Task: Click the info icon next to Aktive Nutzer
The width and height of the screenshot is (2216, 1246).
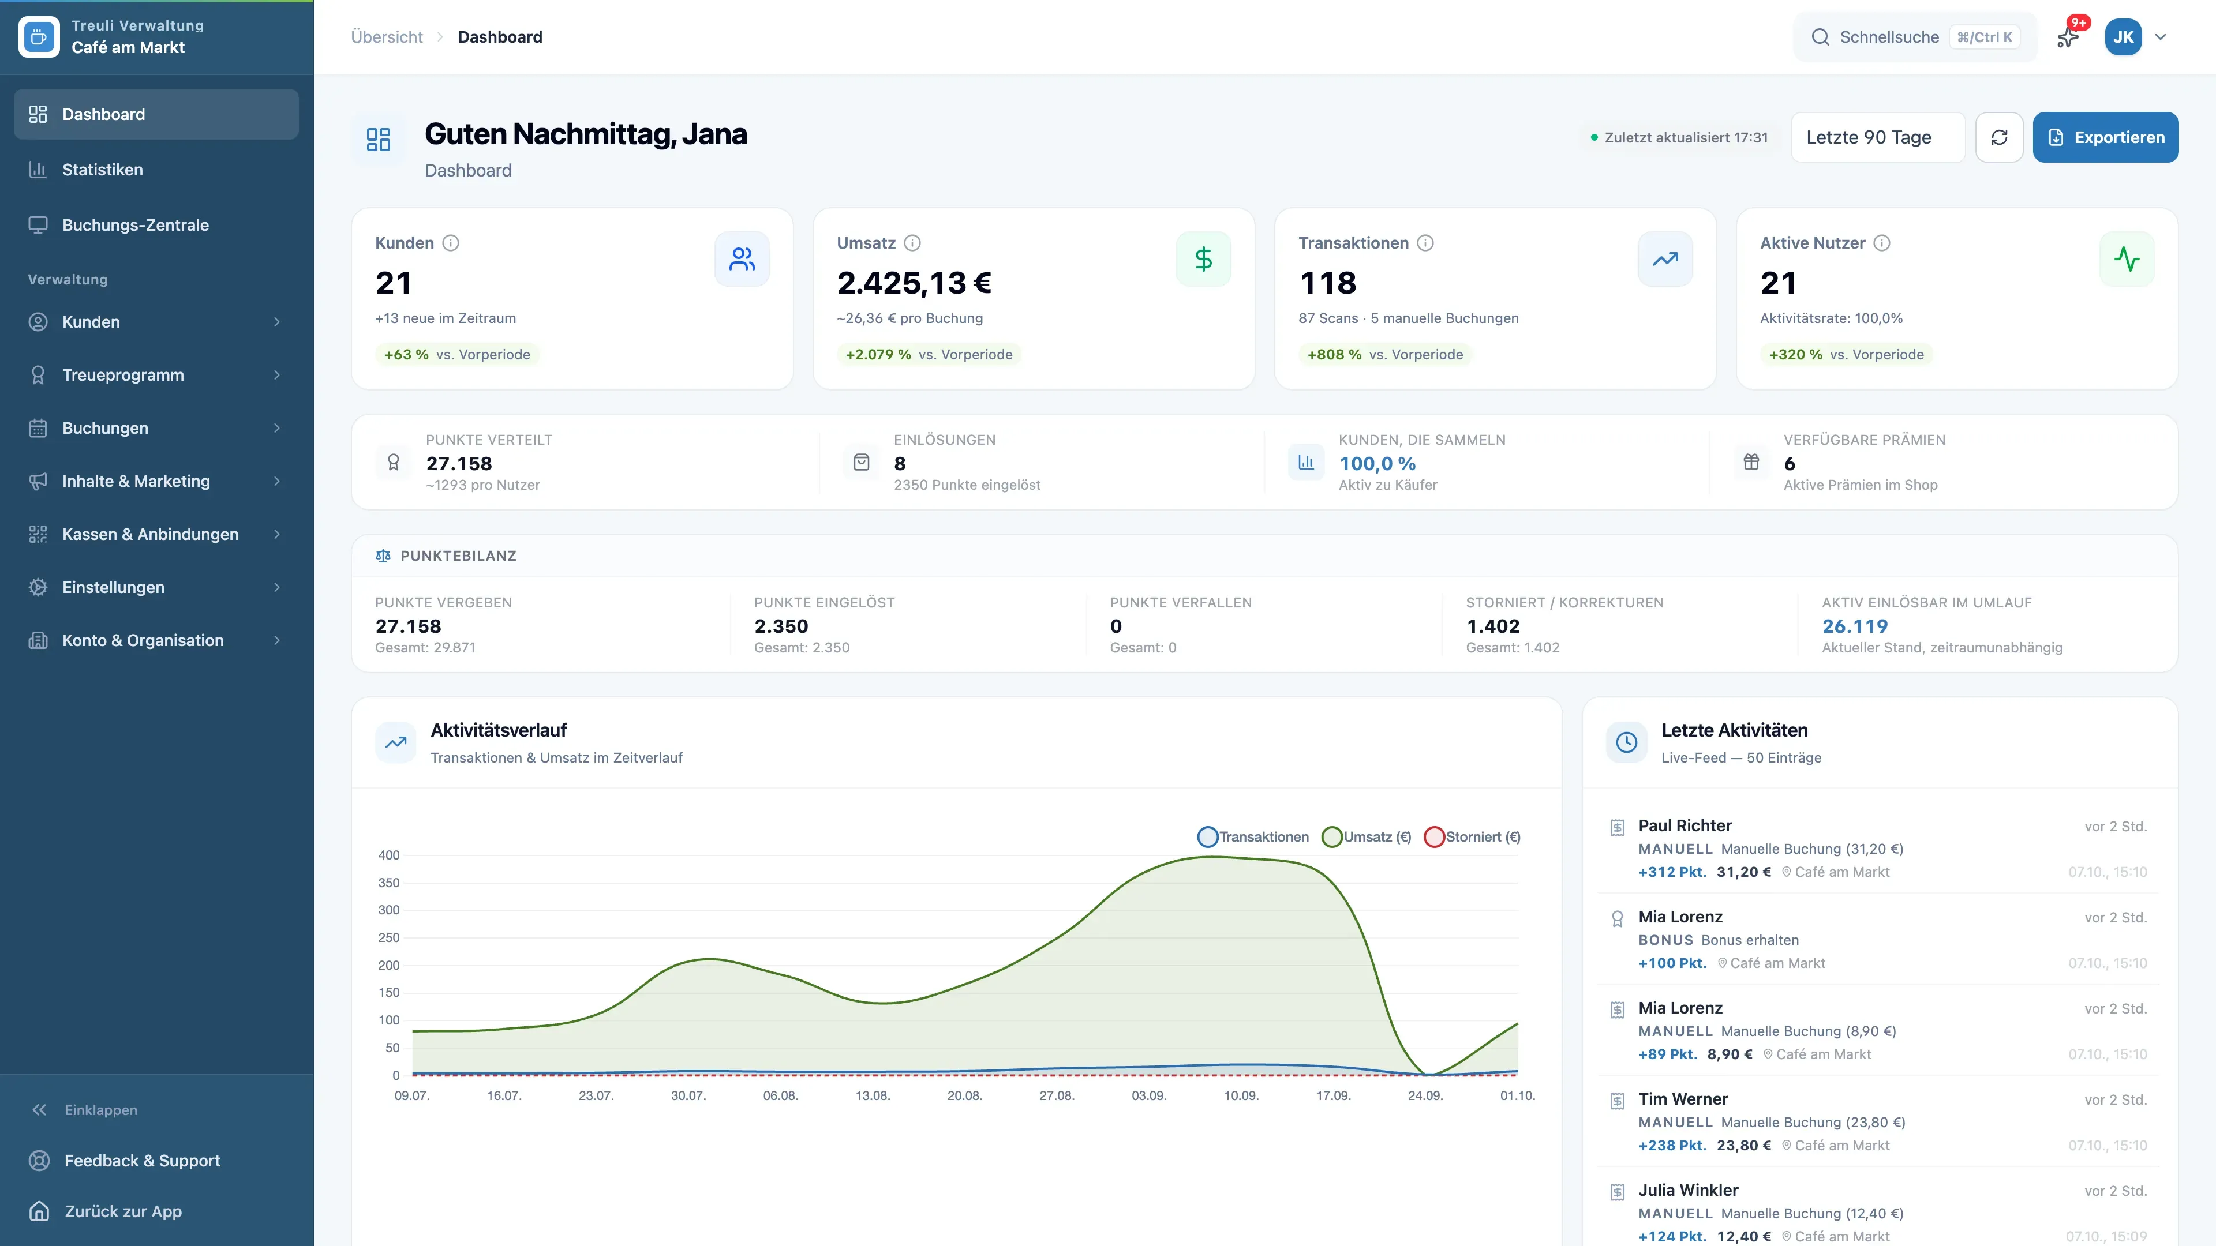Action: [x=1882, y=243]
